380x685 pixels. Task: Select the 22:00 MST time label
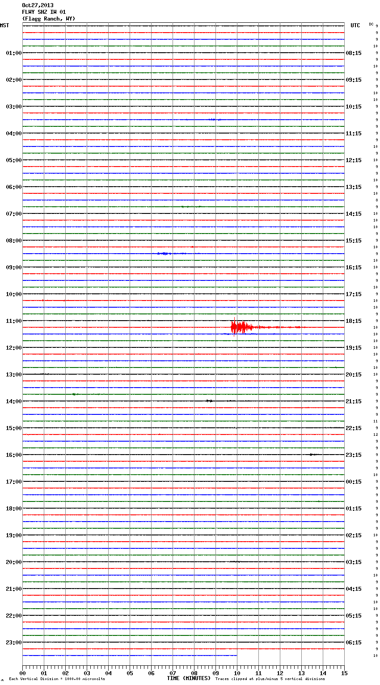tap(14, 616)
